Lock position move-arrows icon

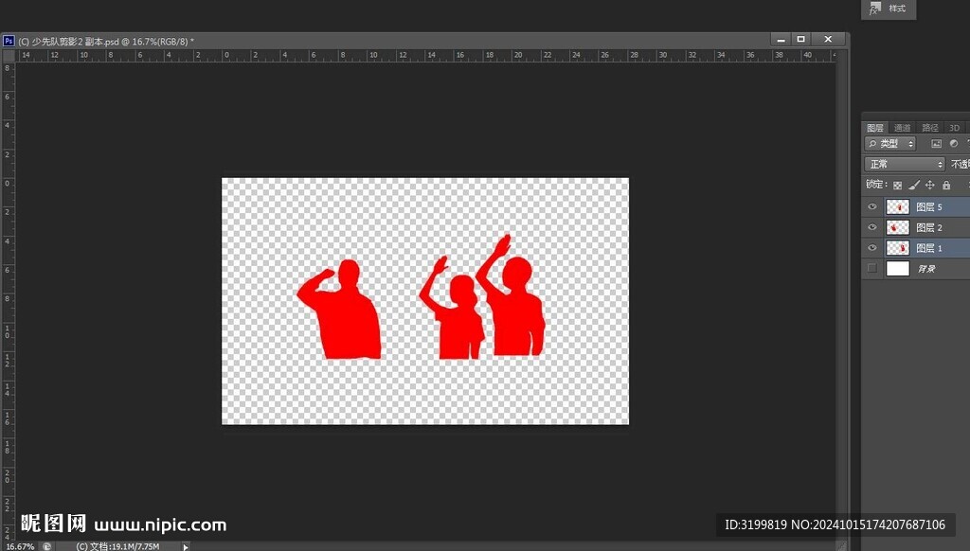(x=930, y=185)
